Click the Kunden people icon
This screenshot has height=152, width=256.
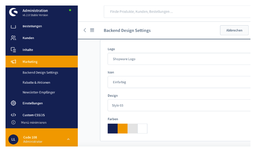coord(13,38)
